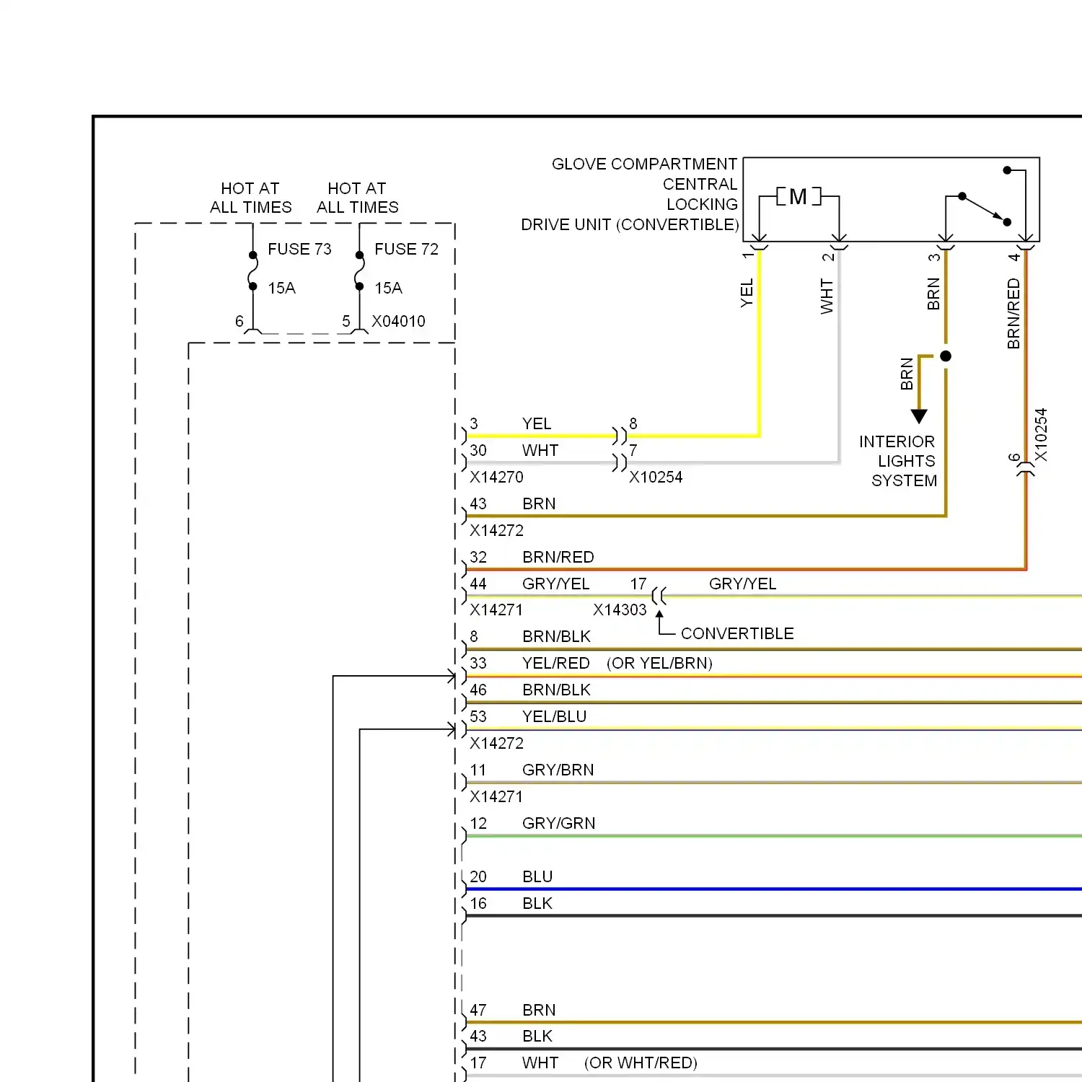
Task: Click the blue wire line on pin 20
Action: [773, 889]
